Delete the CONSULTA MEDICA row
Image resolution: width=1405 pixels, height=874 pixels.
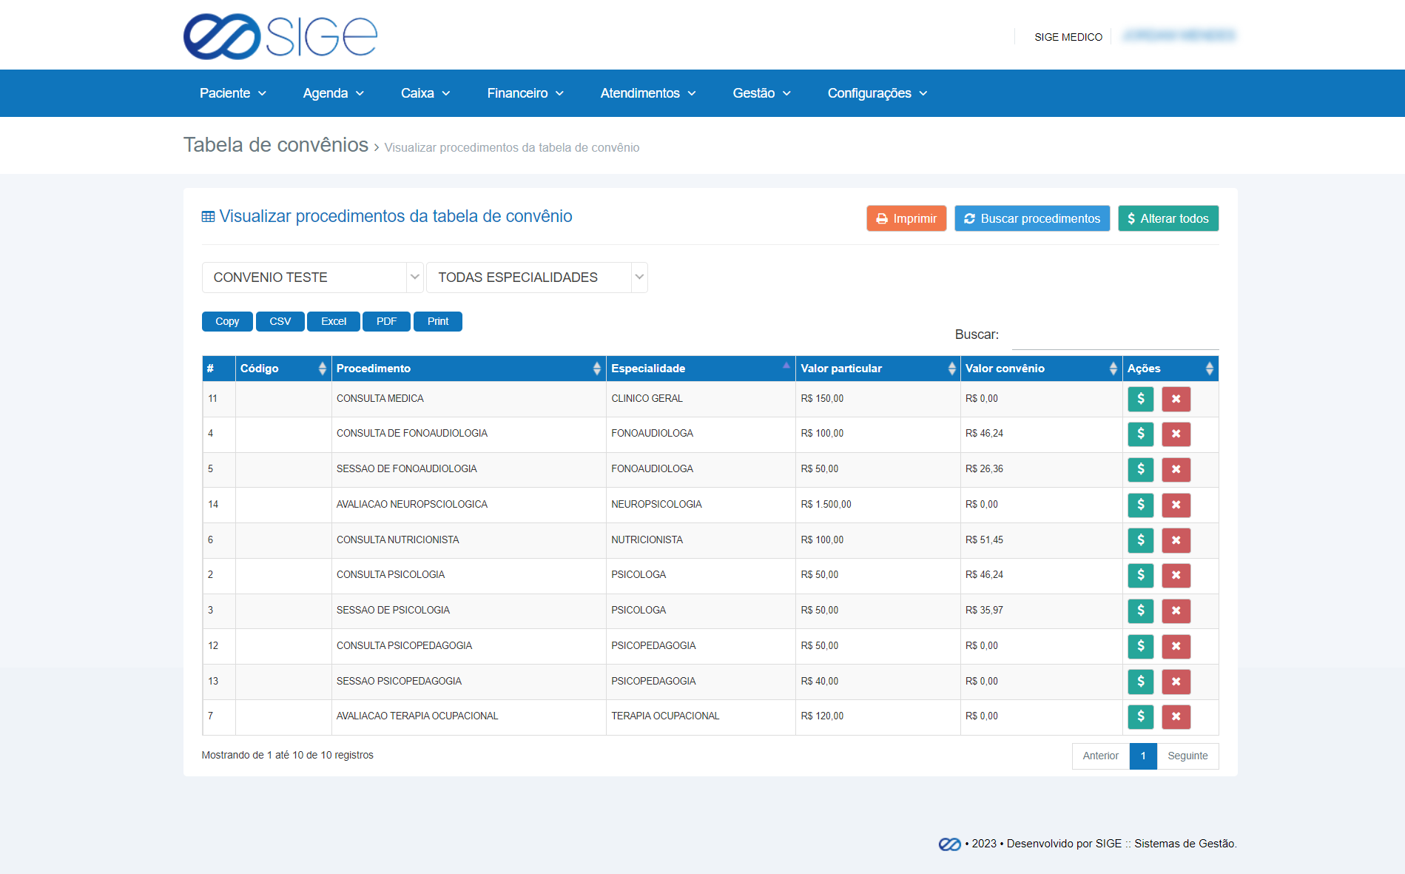click(x=1176, y=399)
